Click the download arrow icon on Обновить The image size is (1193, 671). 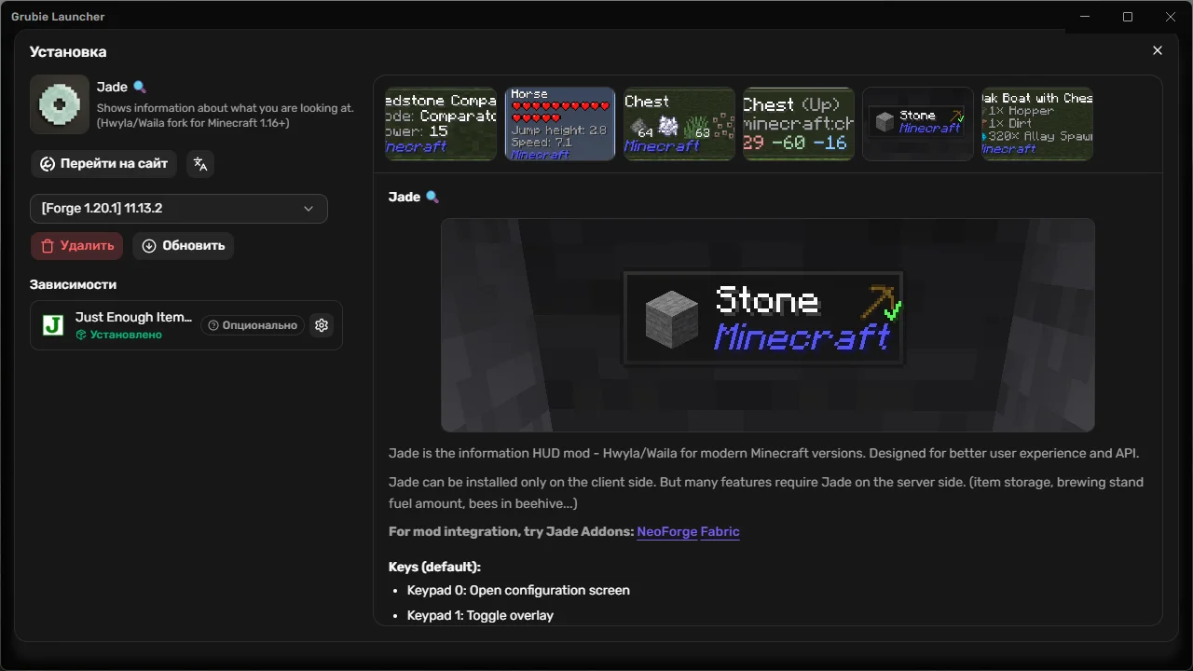[149, 246]
